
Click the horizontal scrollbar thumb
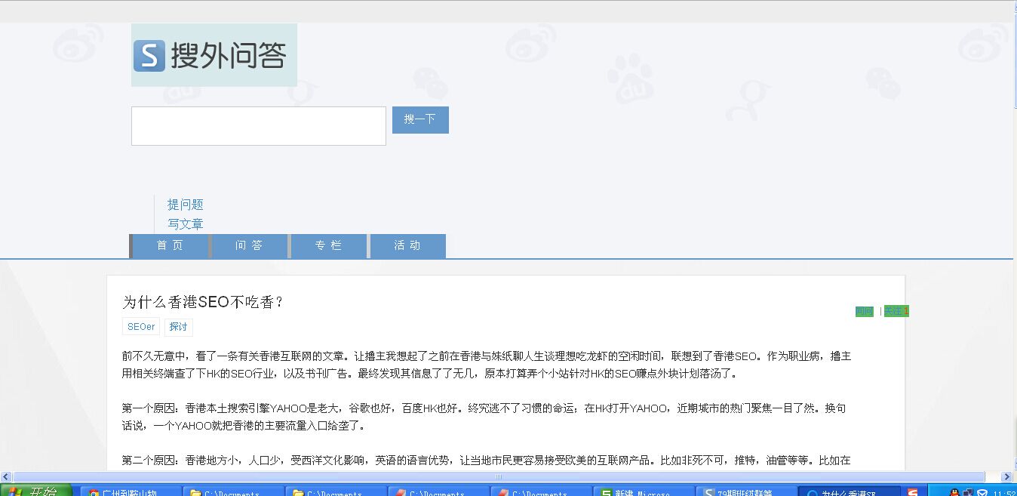(498, 476)
